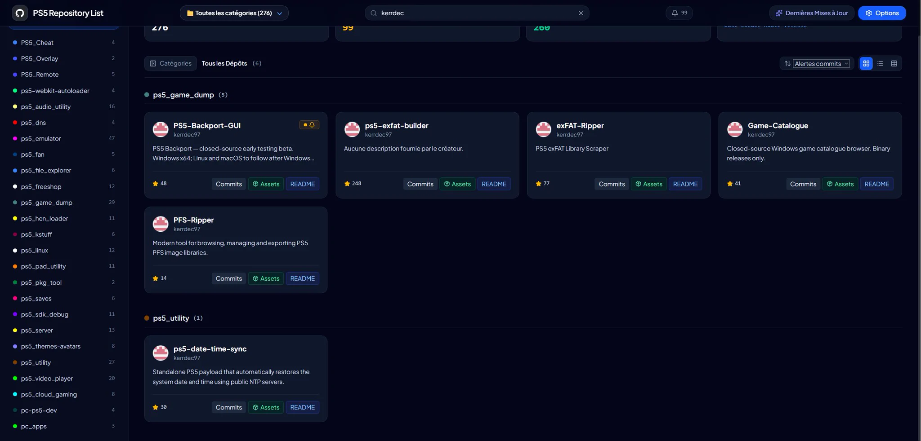
Task: Select ps5_cloud_gaming in the sidebar
Action: 63,394
